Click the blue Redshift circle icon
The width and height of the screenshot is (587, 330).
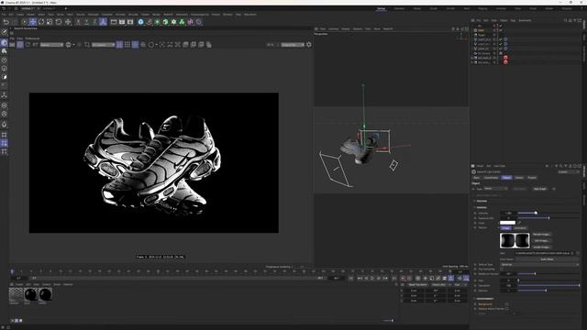[x=140, y=22]
